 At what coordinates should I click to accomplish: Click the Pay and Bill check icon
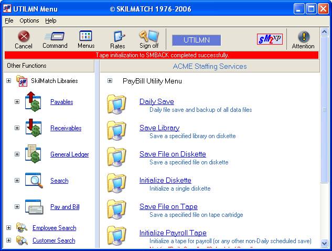pos(34,207)
